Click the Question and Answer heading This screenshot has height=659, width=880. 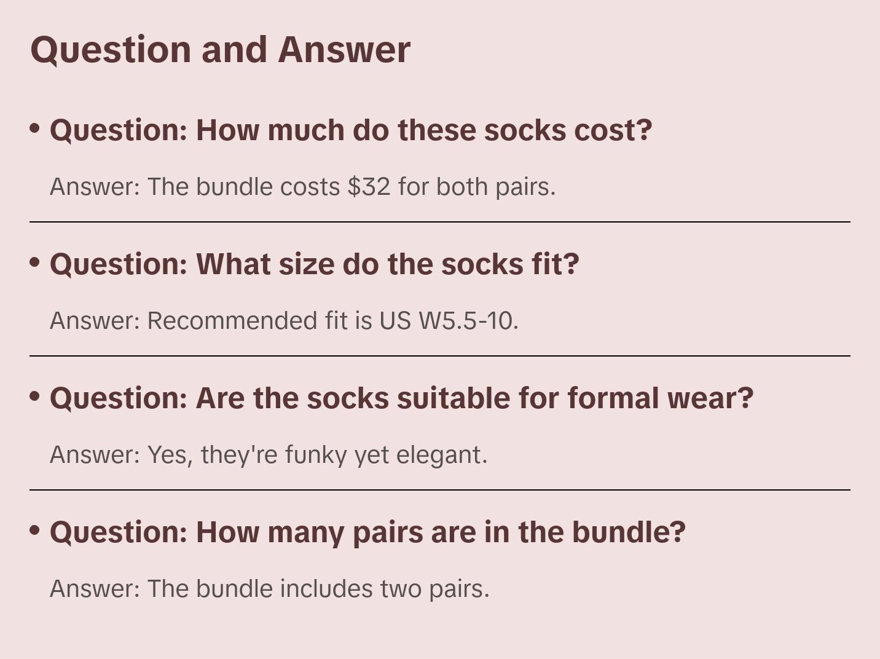[x=220, y=50]
